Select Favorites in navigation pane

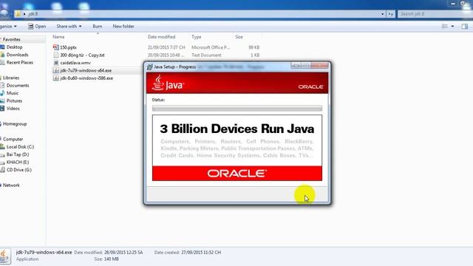coord(11,39)
